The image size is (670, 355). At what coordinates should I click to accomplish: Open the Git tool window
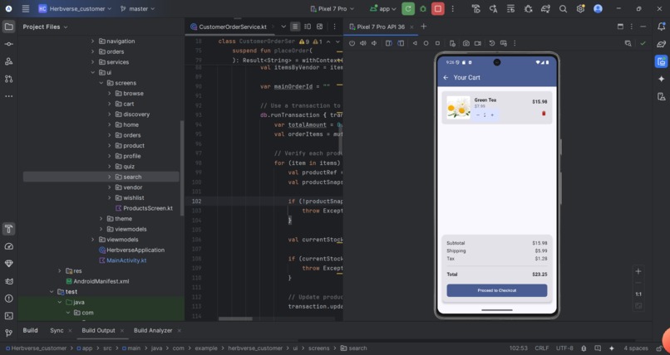(x=8, y=333)
